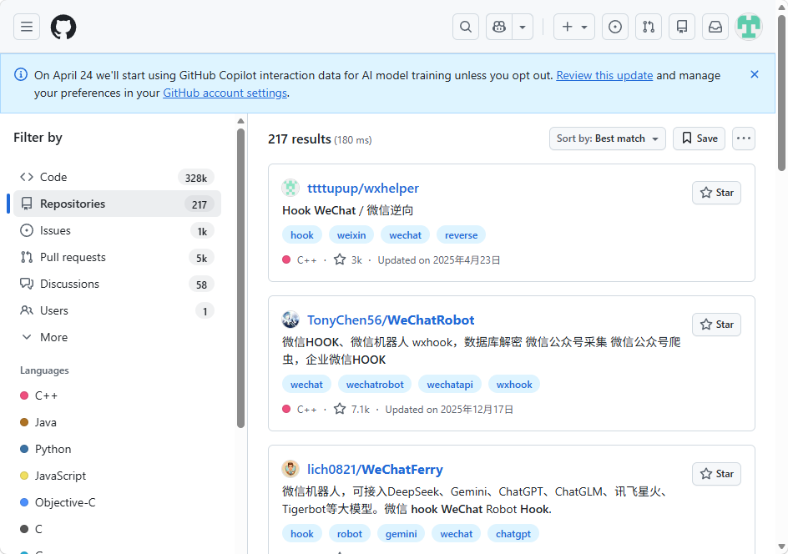Open pull requests icon in header
Image resolution: width=788 pixels, height=554 pixels.
(649, 27)
